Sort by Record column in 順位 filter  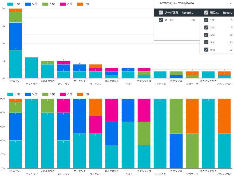click(x=228, y=13)
